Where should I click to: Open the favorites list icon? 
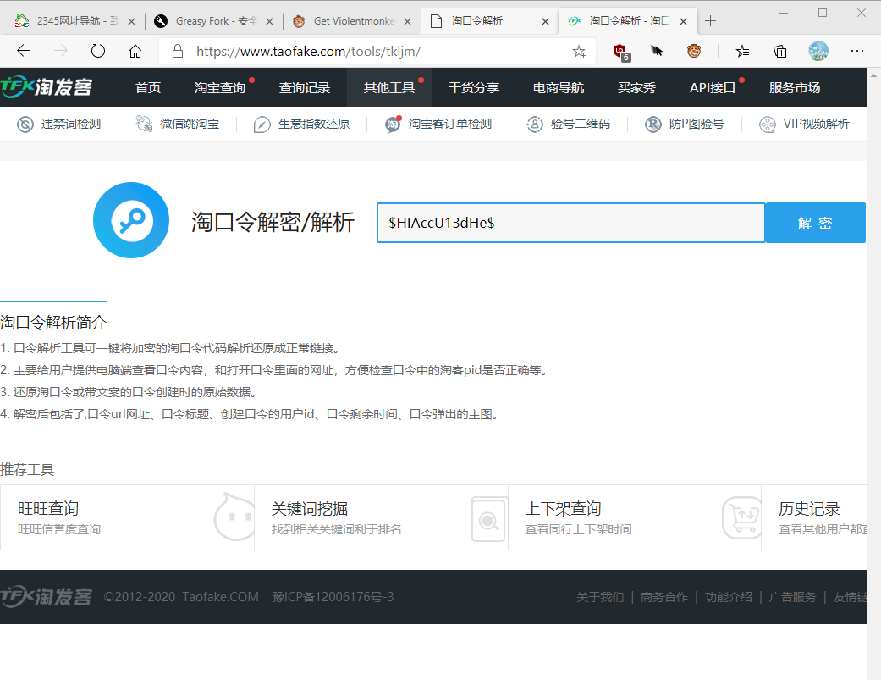click(742, 52)
